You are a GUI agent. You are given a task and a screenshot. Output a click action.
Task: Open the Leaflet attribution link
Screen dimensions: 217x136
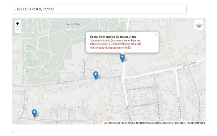(x=107, y=123)
